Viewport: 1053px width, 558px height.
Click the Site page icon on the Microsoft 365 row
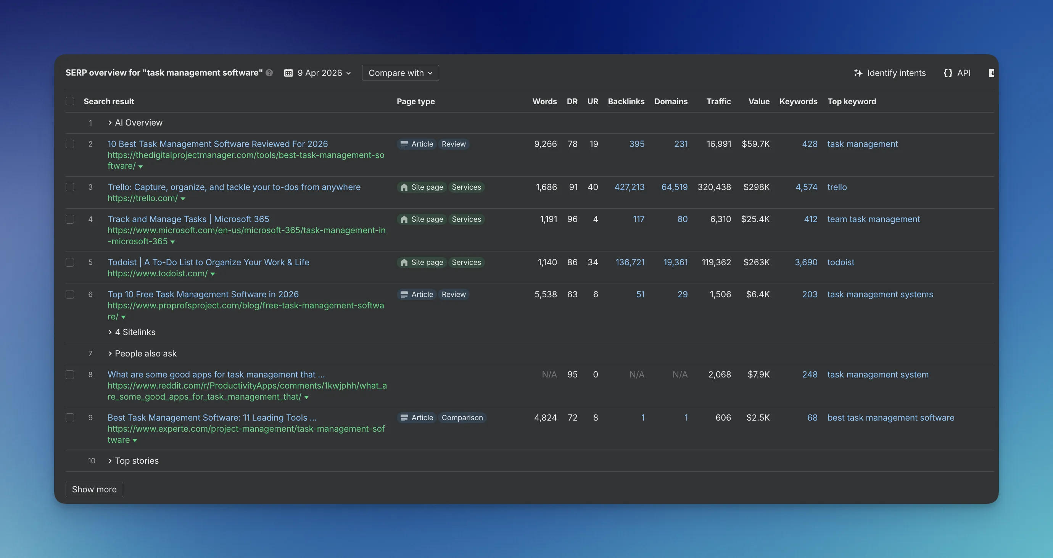coord(404,219)
